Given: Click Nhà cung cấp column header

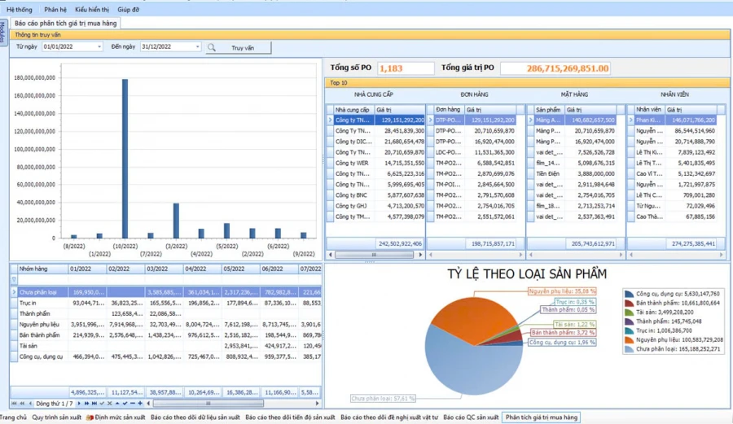Looking at the screenshot, I should click(x=354, y=110).
